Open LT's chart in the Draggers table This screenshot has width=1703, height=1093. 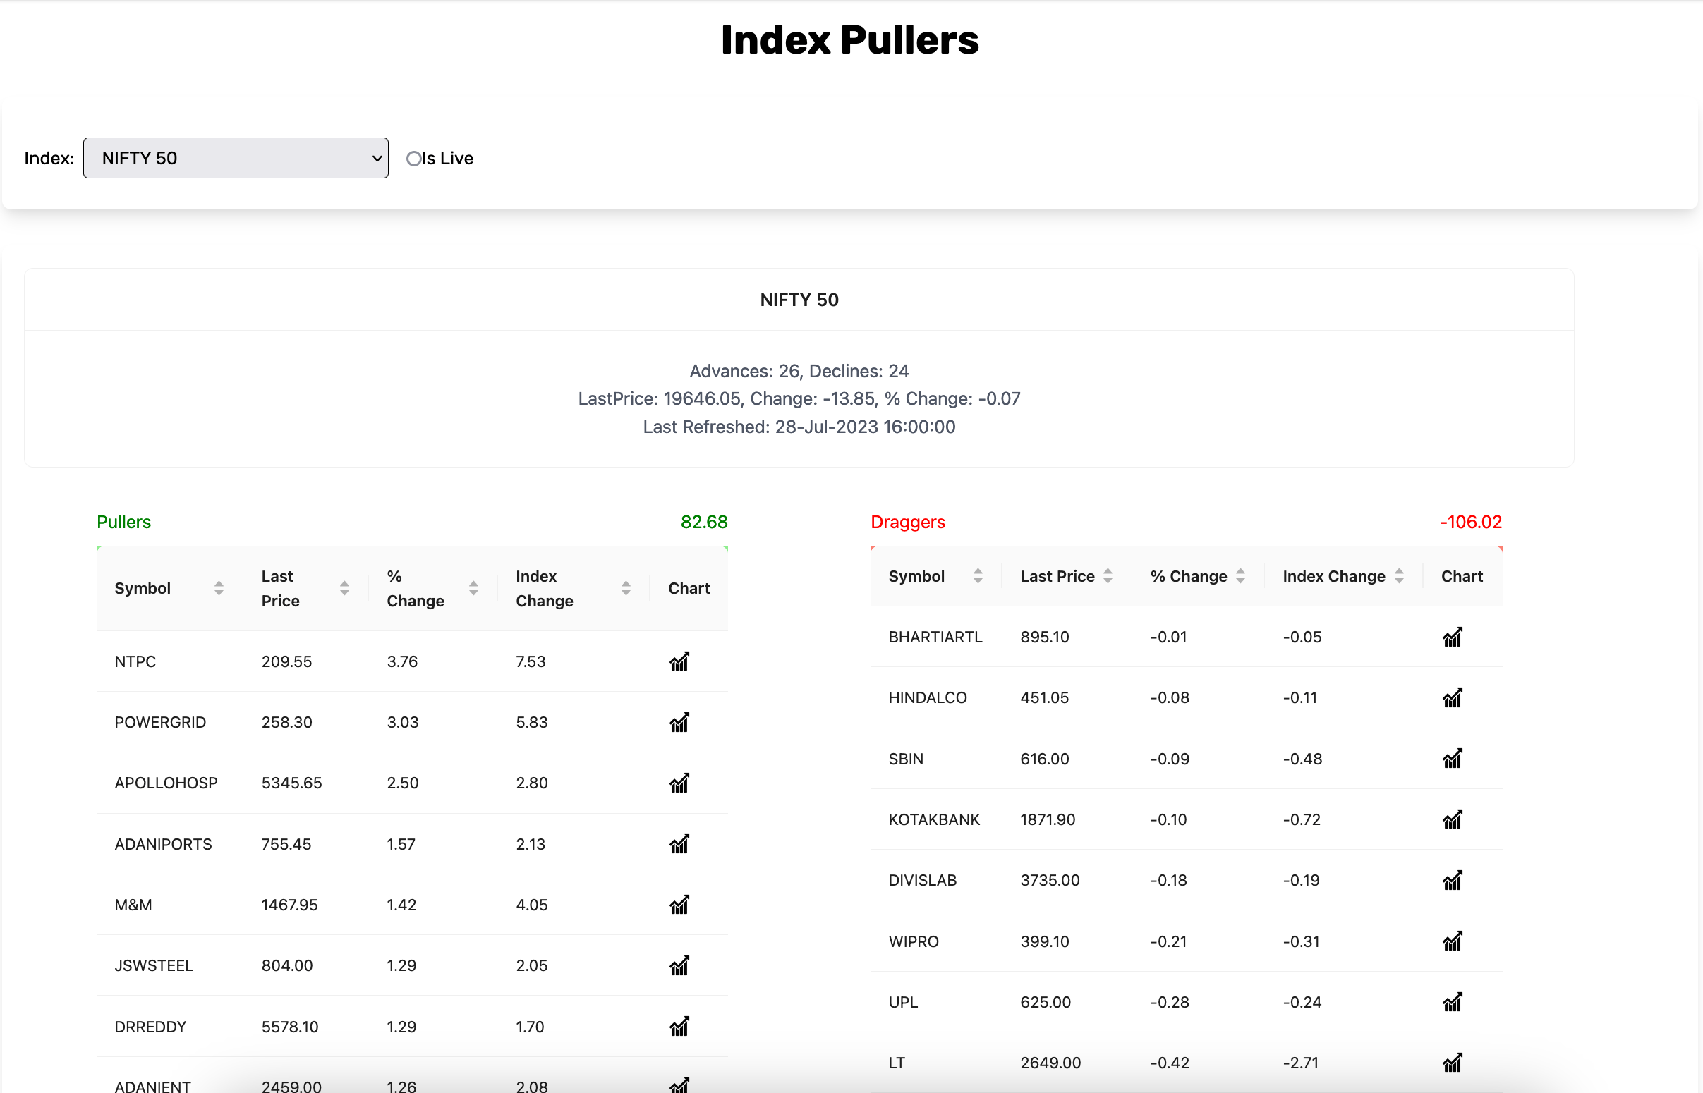pos(1453,1063)
